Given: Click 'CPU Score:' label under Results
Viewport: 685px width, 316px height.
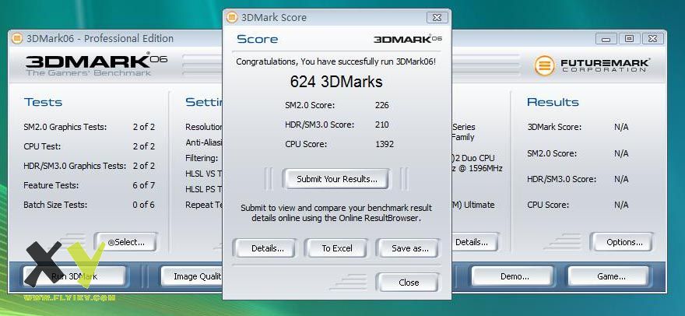Looking at the screenshot, I should (548, 205).
